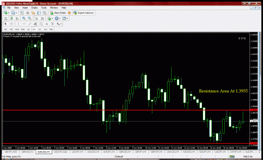The image size is (263, 160).
Task: Click the Draw Arrows tool icon
Action: click(x=58, y=24)
